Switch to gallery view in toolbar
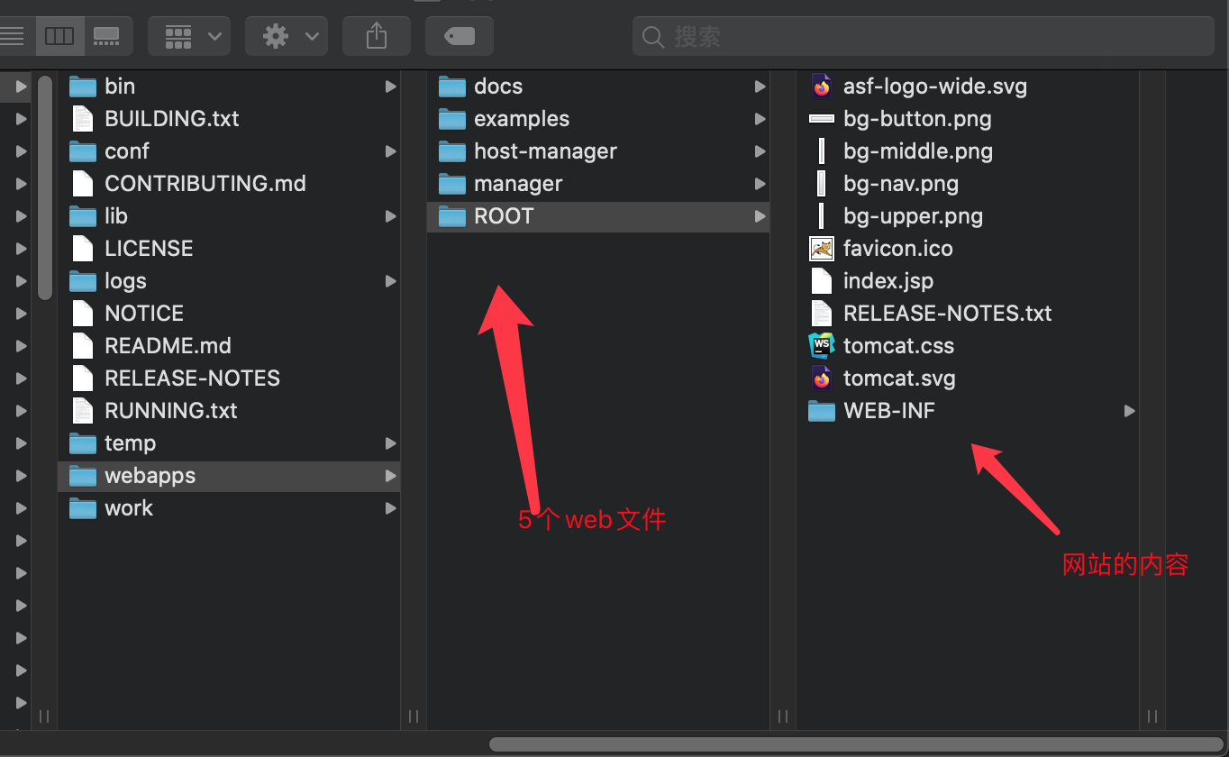The height and width of the screenshot is (757, 1229). coord(108,36)
